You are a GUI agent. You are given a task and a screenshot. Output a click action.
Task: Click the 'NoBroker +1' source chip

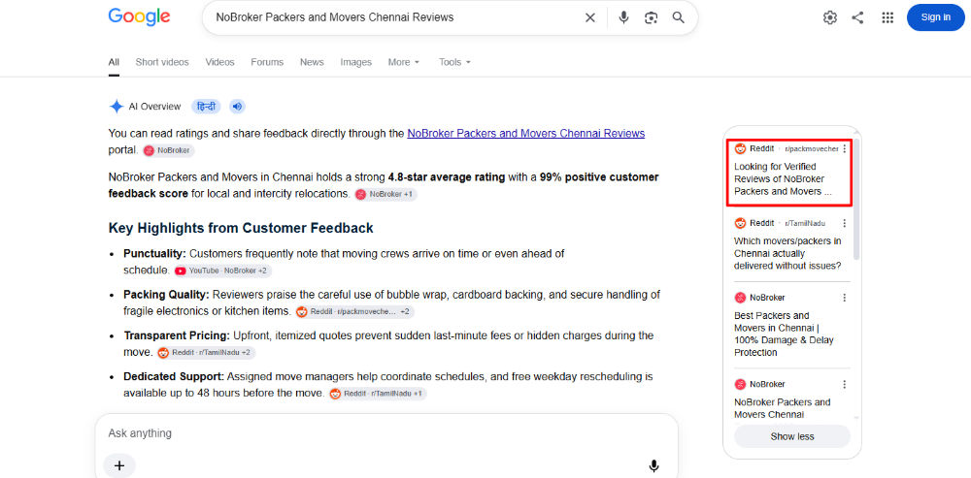385,194
